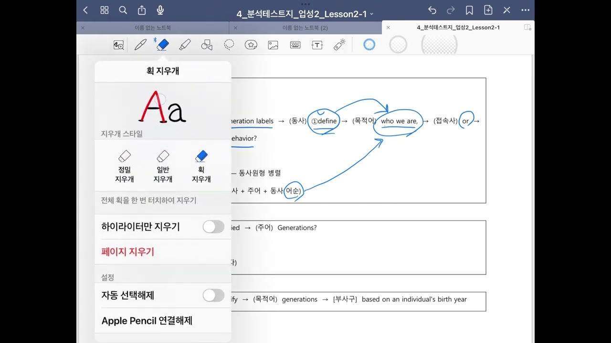
Task: Tap 'based on an individual's birth year'
Action: [414, 299]
